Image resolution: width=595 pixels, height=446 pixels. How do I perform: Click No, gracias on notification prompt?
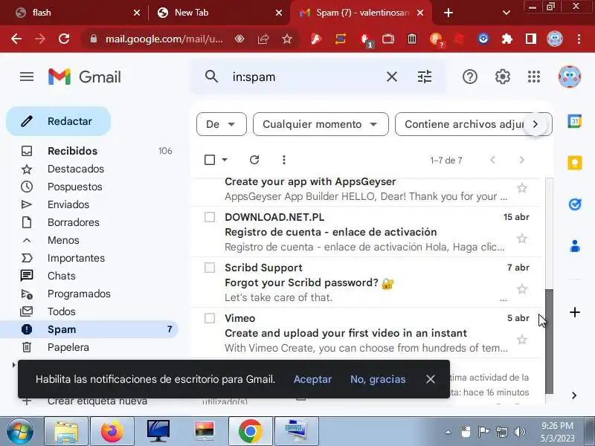coord(378,379)
